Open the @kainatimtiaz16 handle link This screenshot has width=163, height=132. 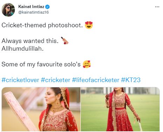[x=34, y=12]
